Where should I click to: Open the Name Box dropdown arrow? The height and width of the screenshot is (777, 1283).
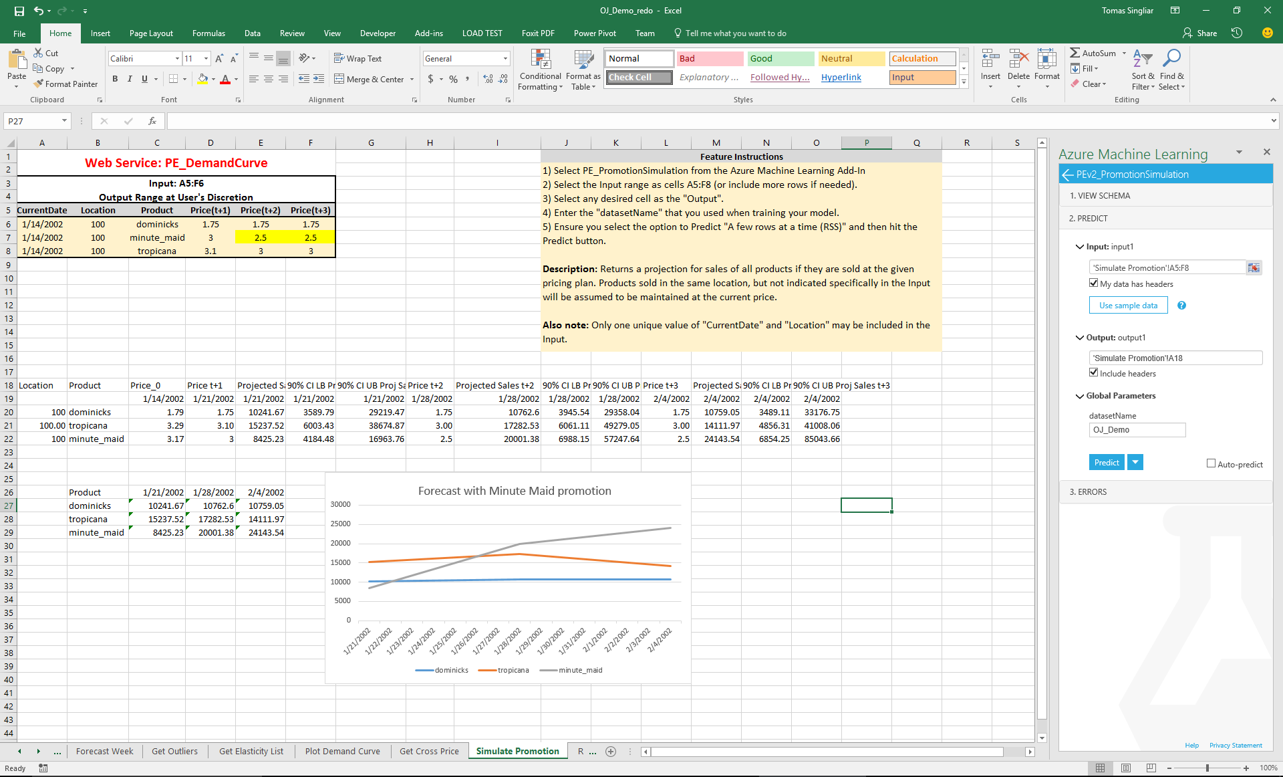click(x=64, y=121)
